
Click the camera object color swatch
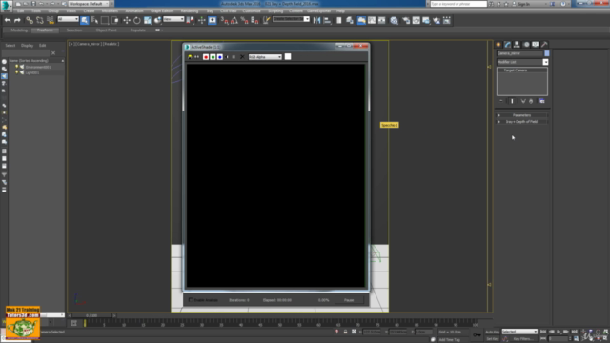pyautogui.click(x=546, y=53)
